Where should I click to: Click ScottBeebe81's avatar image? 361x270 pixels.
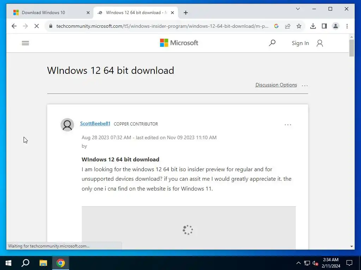pos(67,125)
